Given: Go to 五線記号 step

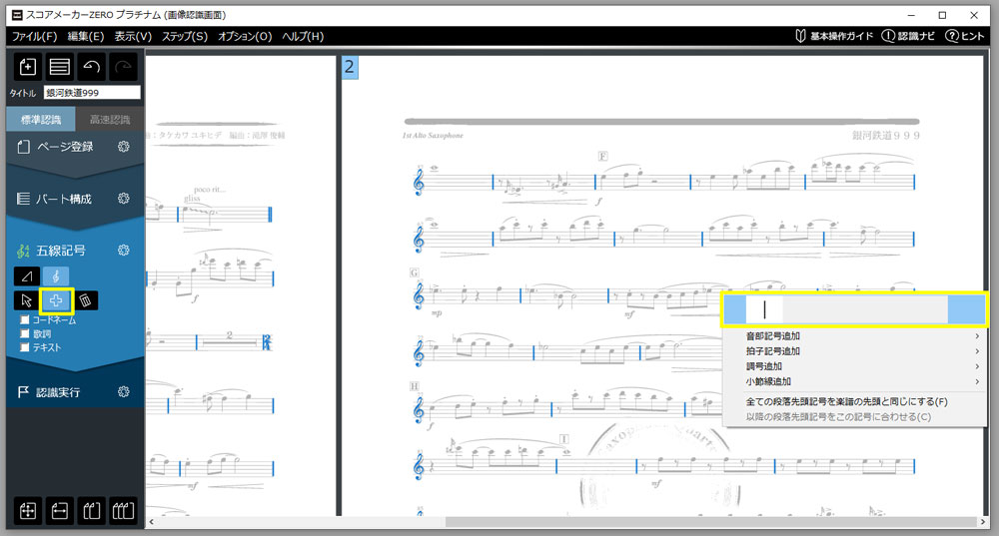Looking at the screenshot, I should click(x=61, y=251).
